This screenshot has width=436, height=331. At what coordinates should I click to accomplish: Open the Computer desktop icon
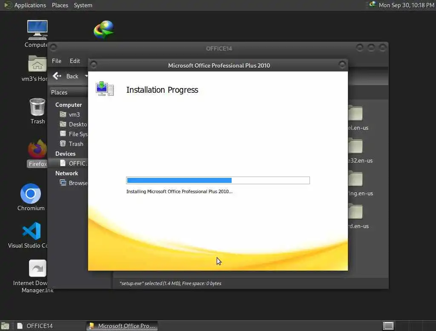[x=37, y=30]
